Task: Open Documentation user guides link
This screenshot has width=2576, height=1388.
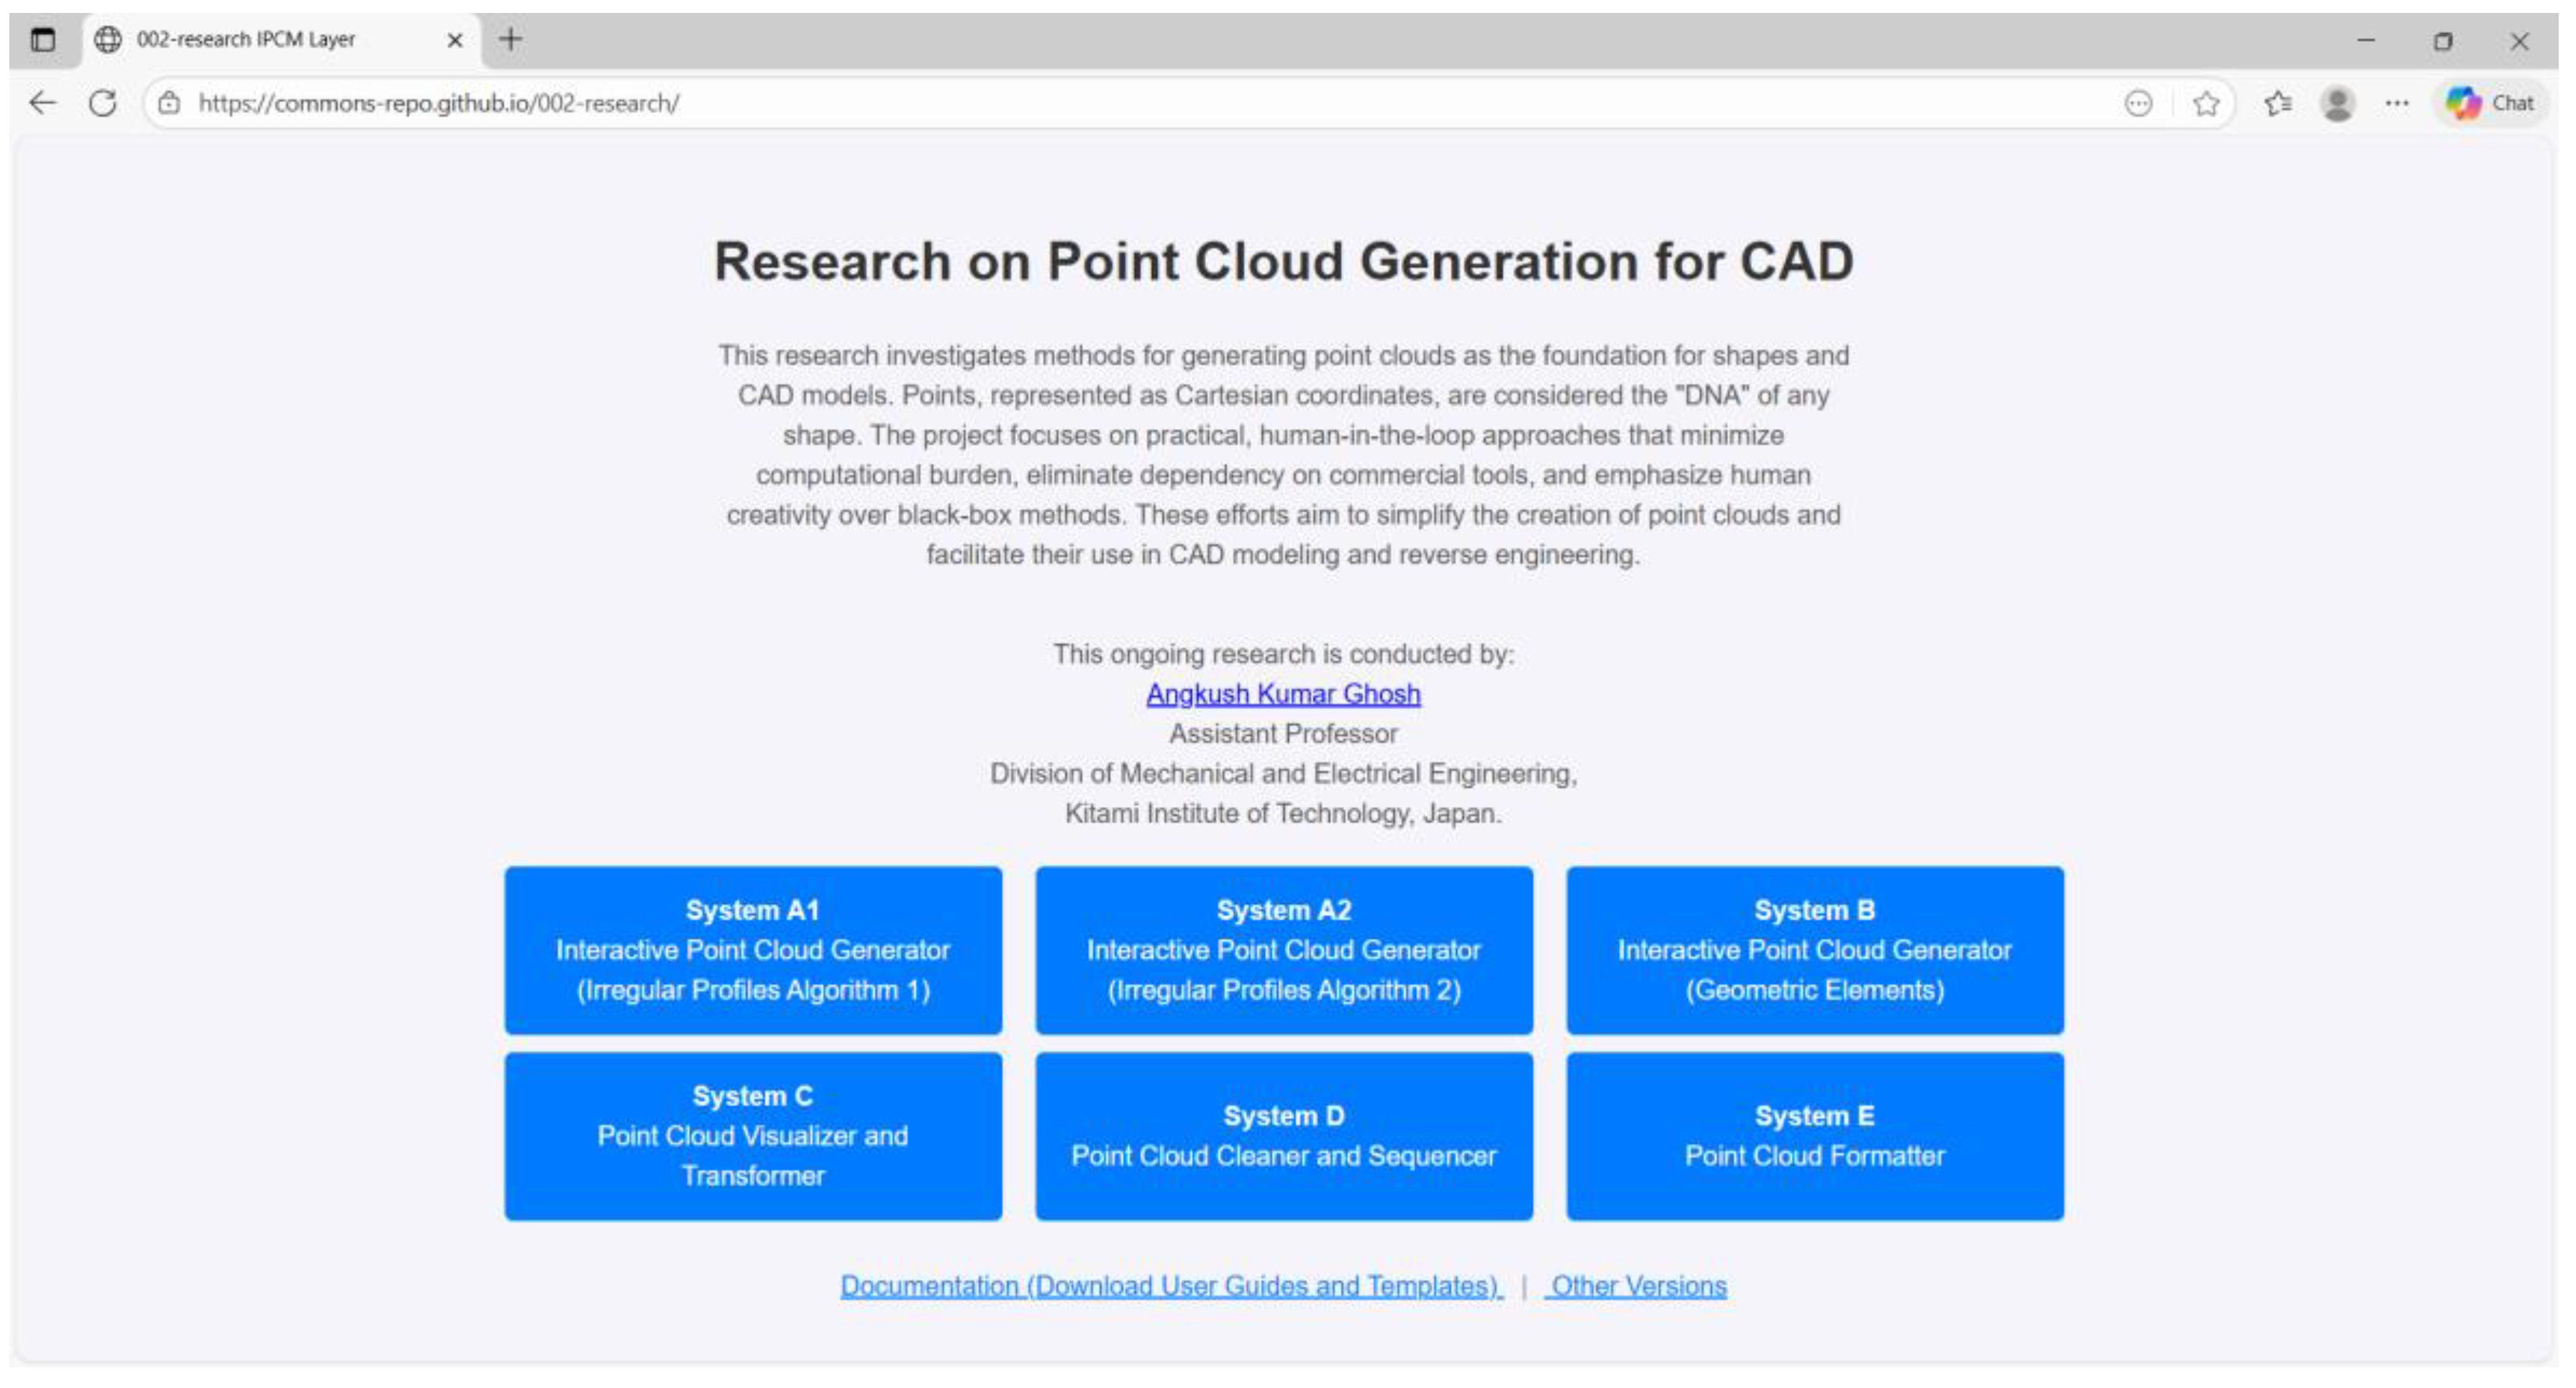Action: [1170, 1286]
